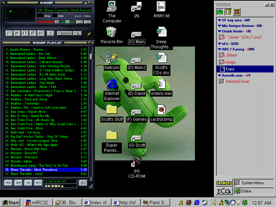Select the (C) Main drive shortcut
Screen dimensions: 276x207
pos(137,38)
